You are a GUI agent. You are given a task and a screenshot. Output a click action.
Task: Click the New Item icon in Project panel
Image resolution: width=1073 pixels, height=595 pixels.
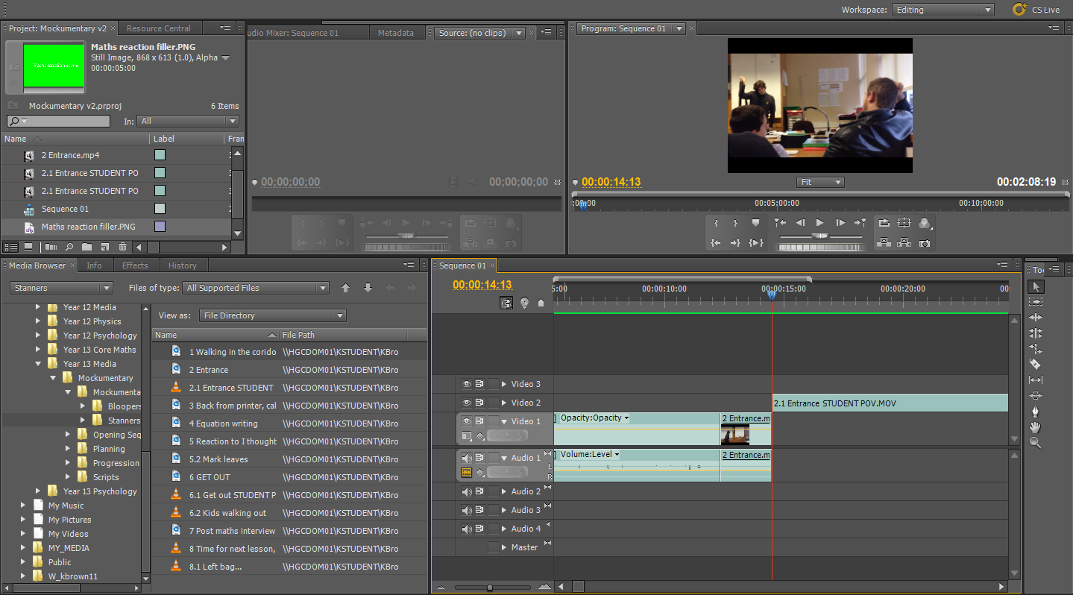105,247
